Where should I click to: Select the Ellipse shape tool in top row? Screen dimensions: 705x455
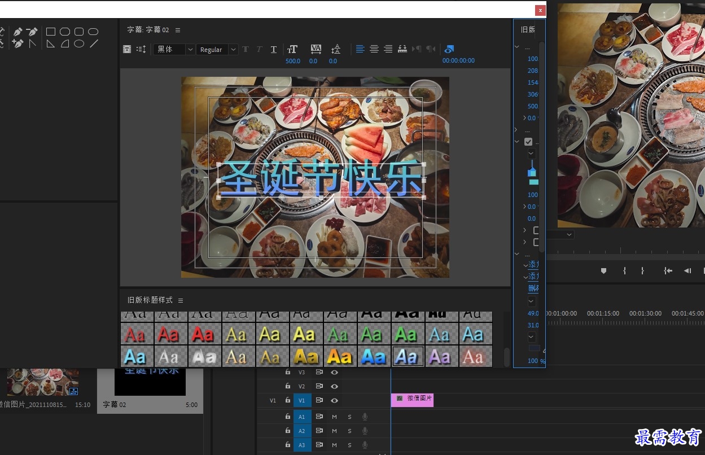93,32
